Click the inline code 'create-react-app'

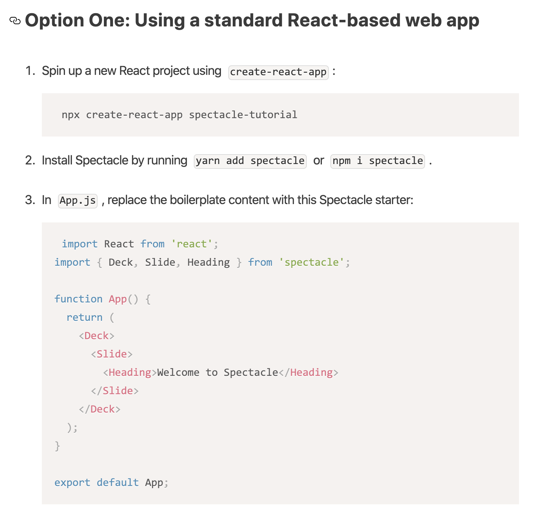[x=278, y=72]
